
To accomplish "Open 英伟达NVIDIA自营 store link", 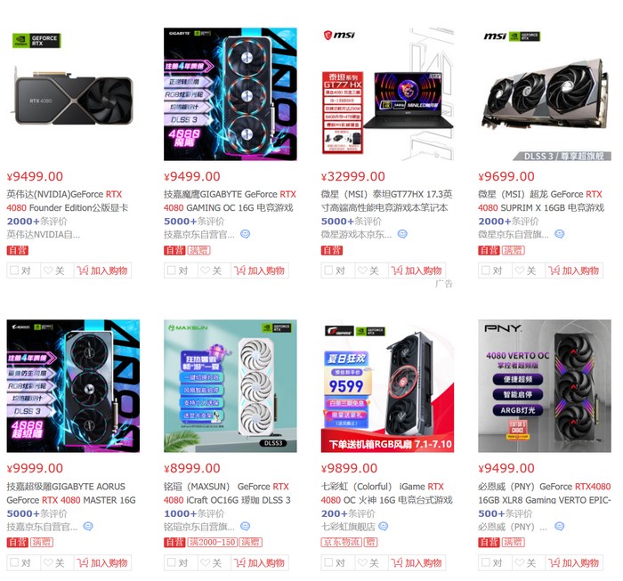I will pos(44,235).
